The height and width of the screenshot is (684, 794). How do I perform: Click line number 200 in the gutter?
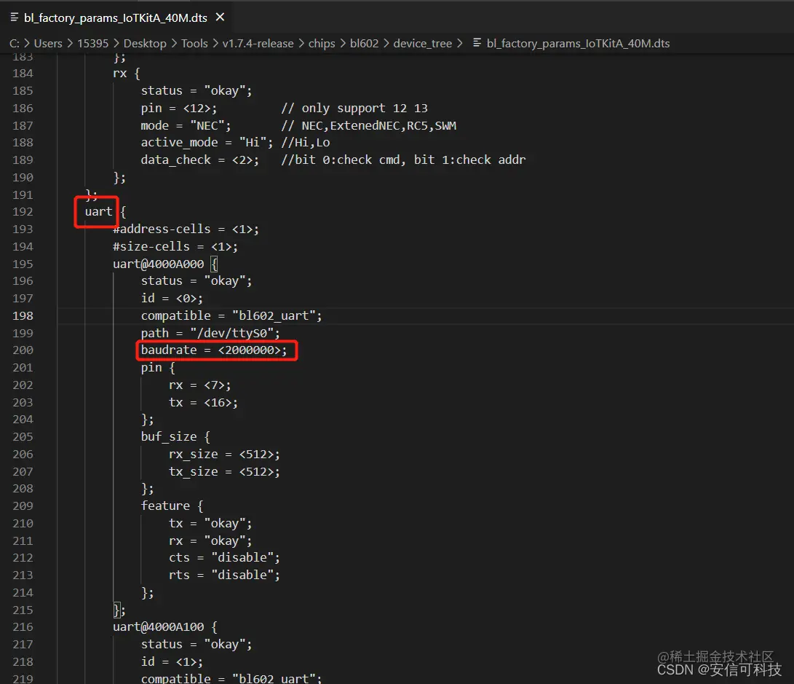(x=23, y=350)
